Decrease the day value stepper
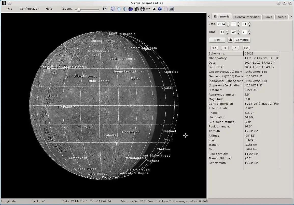The image size is (294, 205). point(249,25)
